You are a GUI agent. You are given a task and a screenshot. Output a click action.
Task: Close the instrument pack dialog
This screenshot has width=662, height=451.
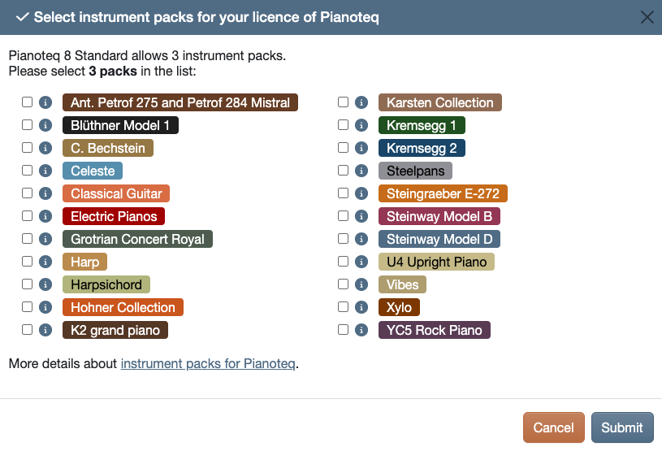coord(647,17)
